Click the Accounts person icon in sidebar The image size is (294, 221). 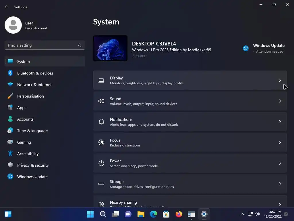(10, 119)
